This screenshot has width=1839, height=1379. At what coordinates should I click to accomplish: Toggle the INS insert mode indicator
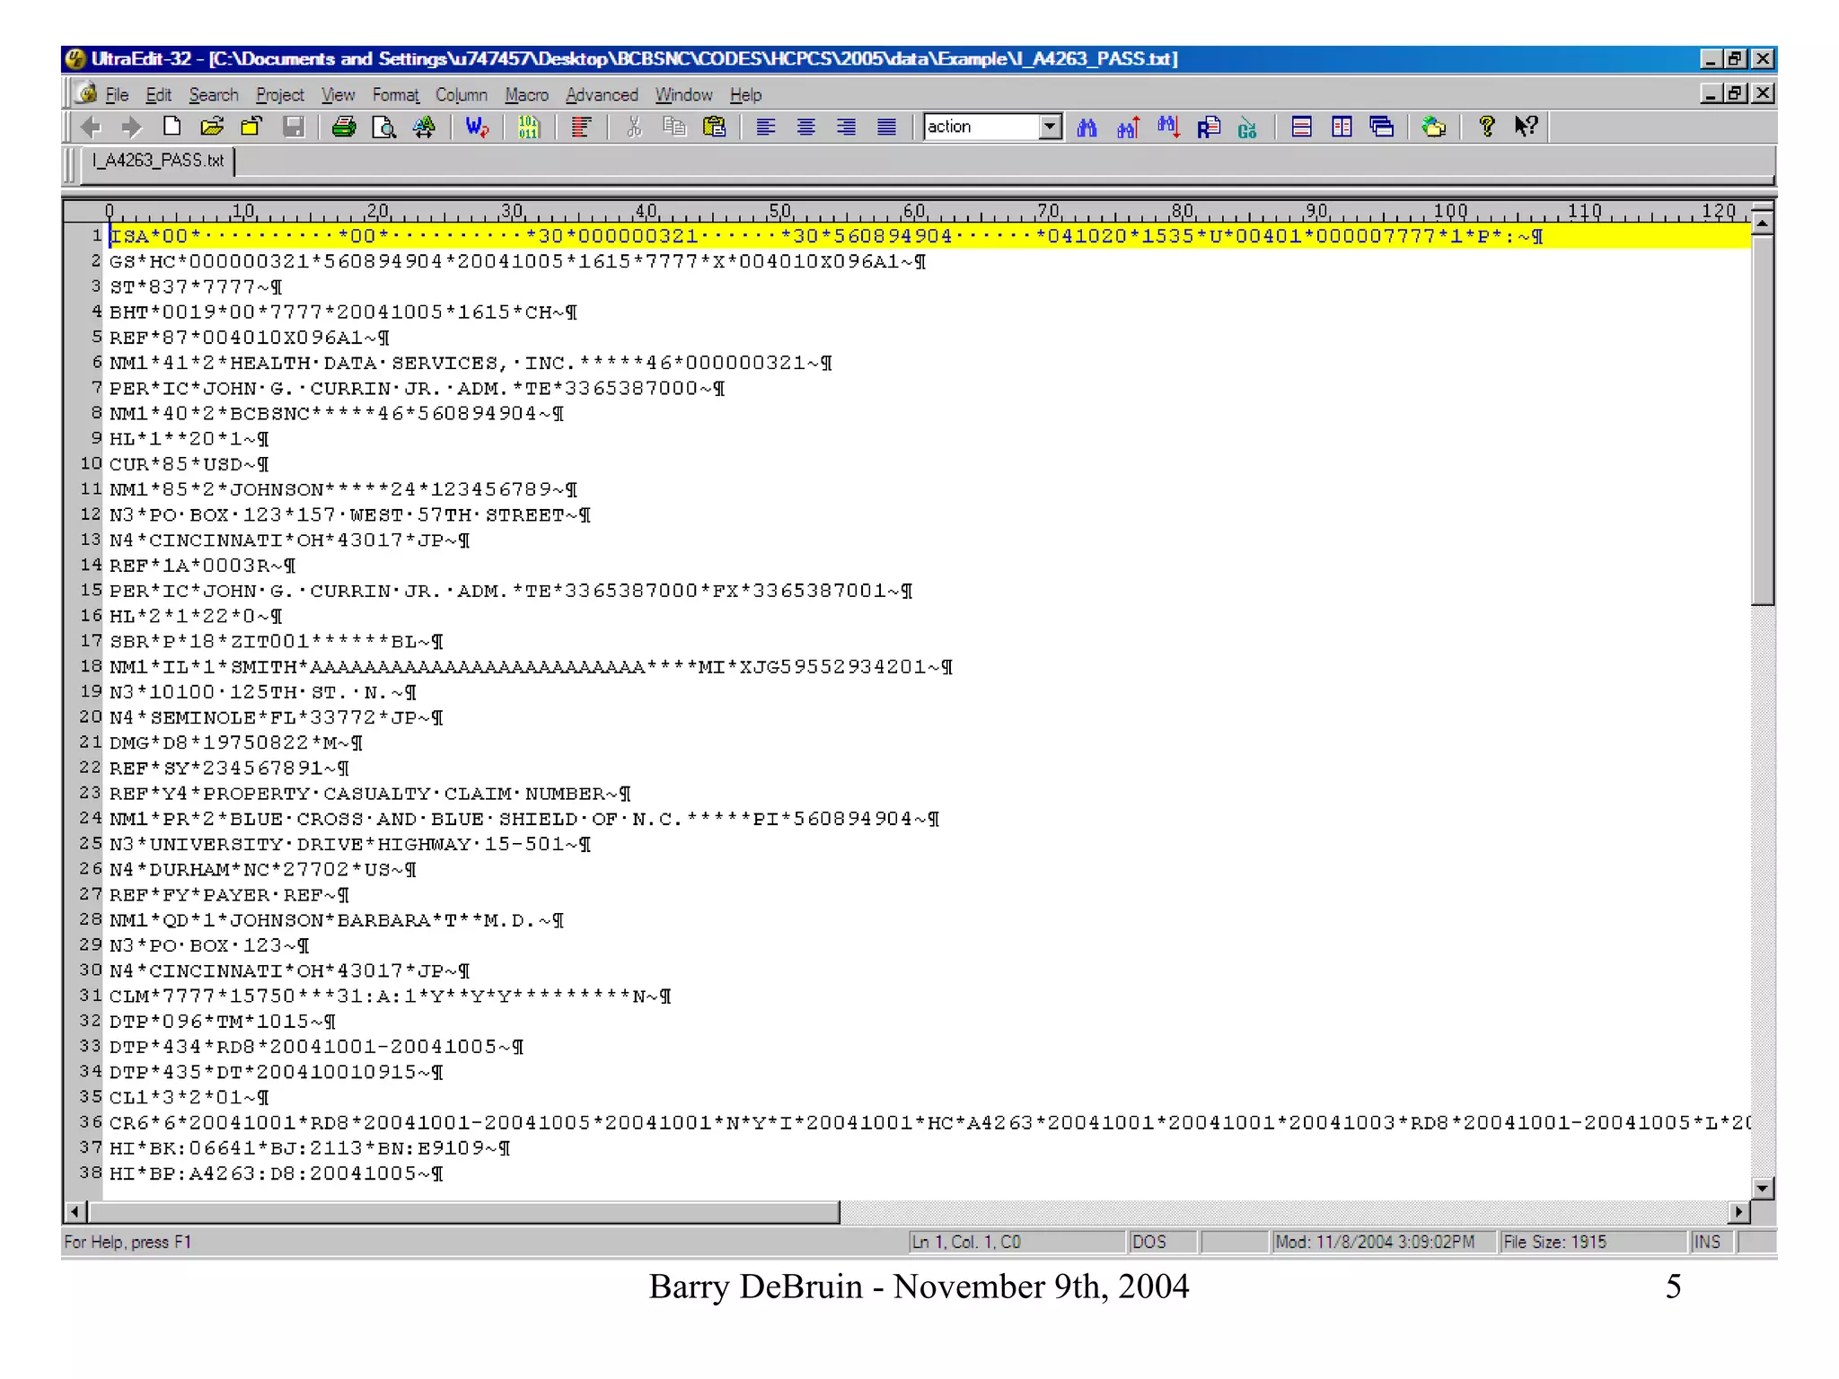click(1707, 1242)
